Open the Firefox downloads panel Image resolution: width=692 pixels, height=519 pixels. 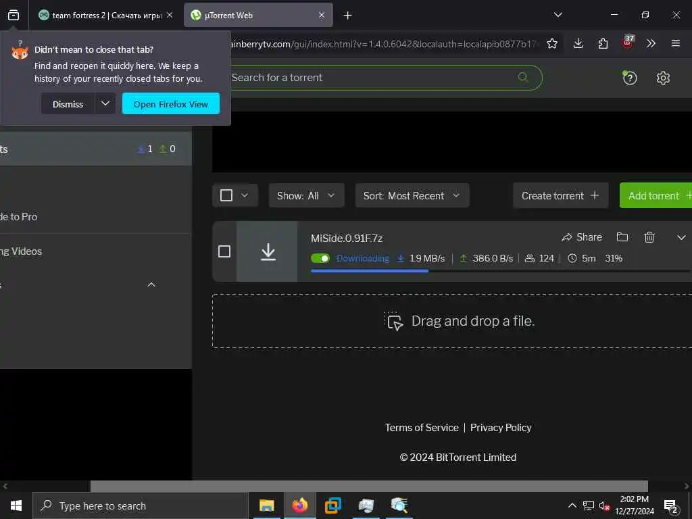pos(578,43)
